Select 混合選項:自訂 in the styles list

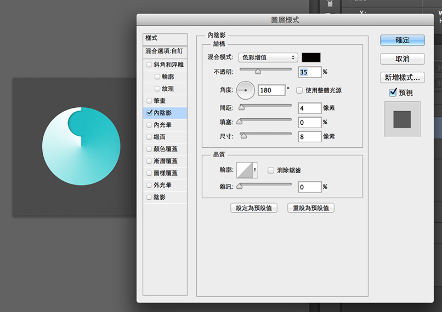coord(165,51)
